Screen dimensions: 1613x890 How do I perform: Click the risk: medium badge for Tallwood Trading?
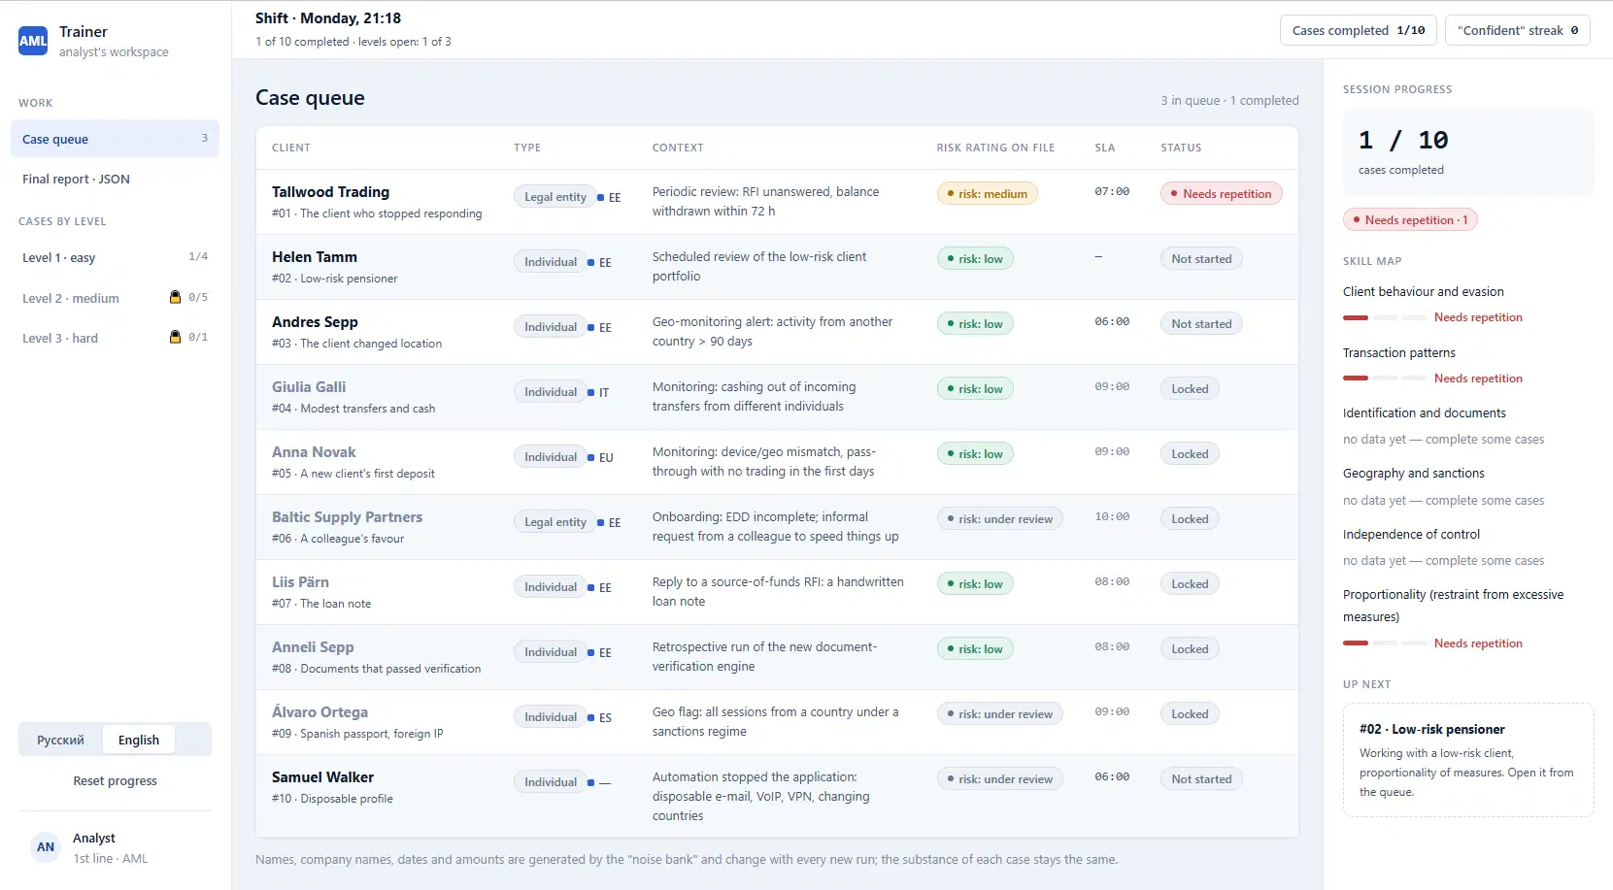coord(988,193)
